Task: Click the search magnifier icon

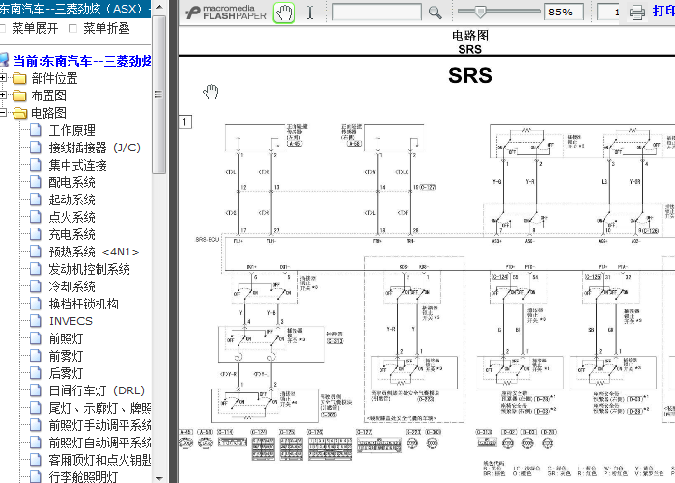Action: click(x=435, y=13)
